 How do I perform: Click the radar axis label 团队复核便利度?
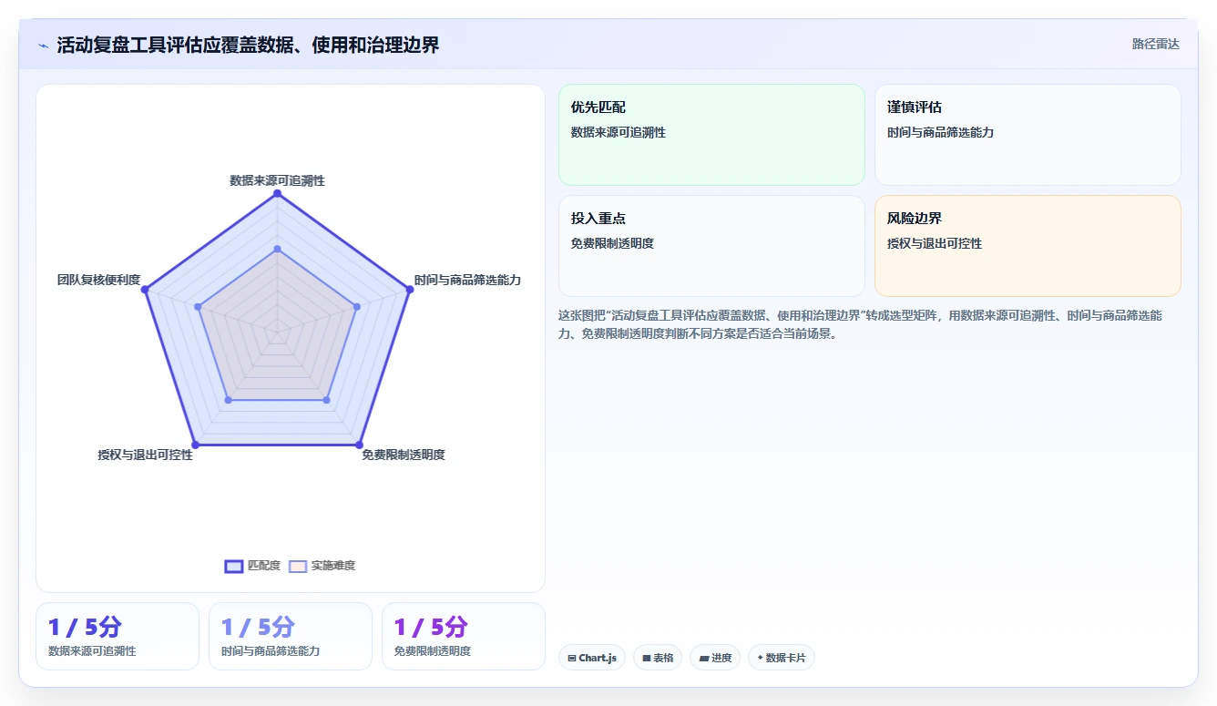click(98, 280)
